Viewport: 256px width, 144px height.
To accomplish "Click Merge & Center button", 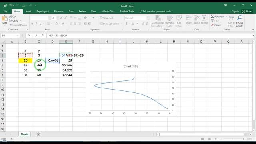I will click(110, 24).
